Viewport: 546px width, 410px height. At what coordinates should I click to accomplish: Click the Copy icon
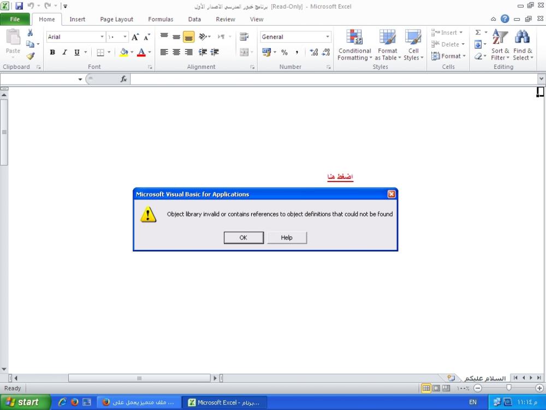pos(30,44)
